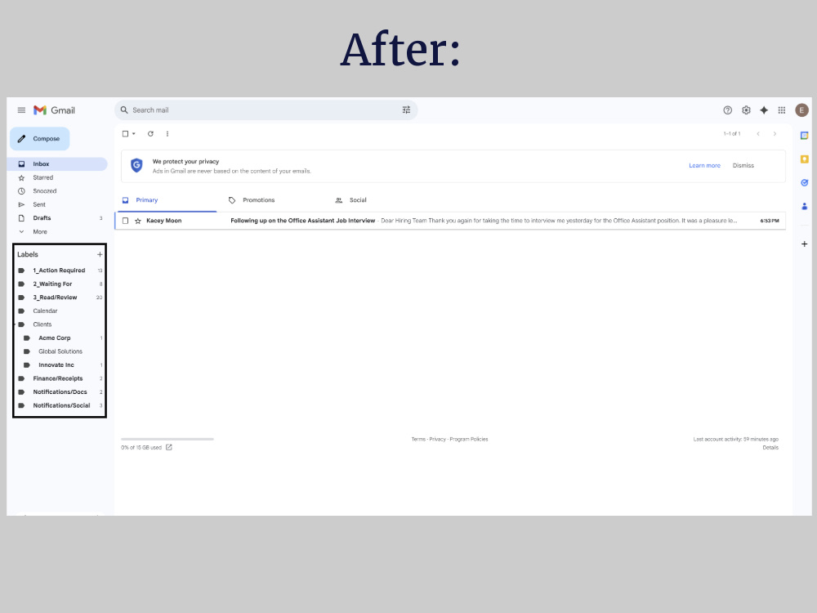The height and width of the screenshot is (613, 817).
Task: Open the More options three-dot menu
Action: click(167, 134)
